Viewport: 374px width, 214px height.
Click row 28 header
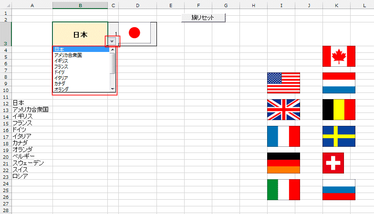6,211
